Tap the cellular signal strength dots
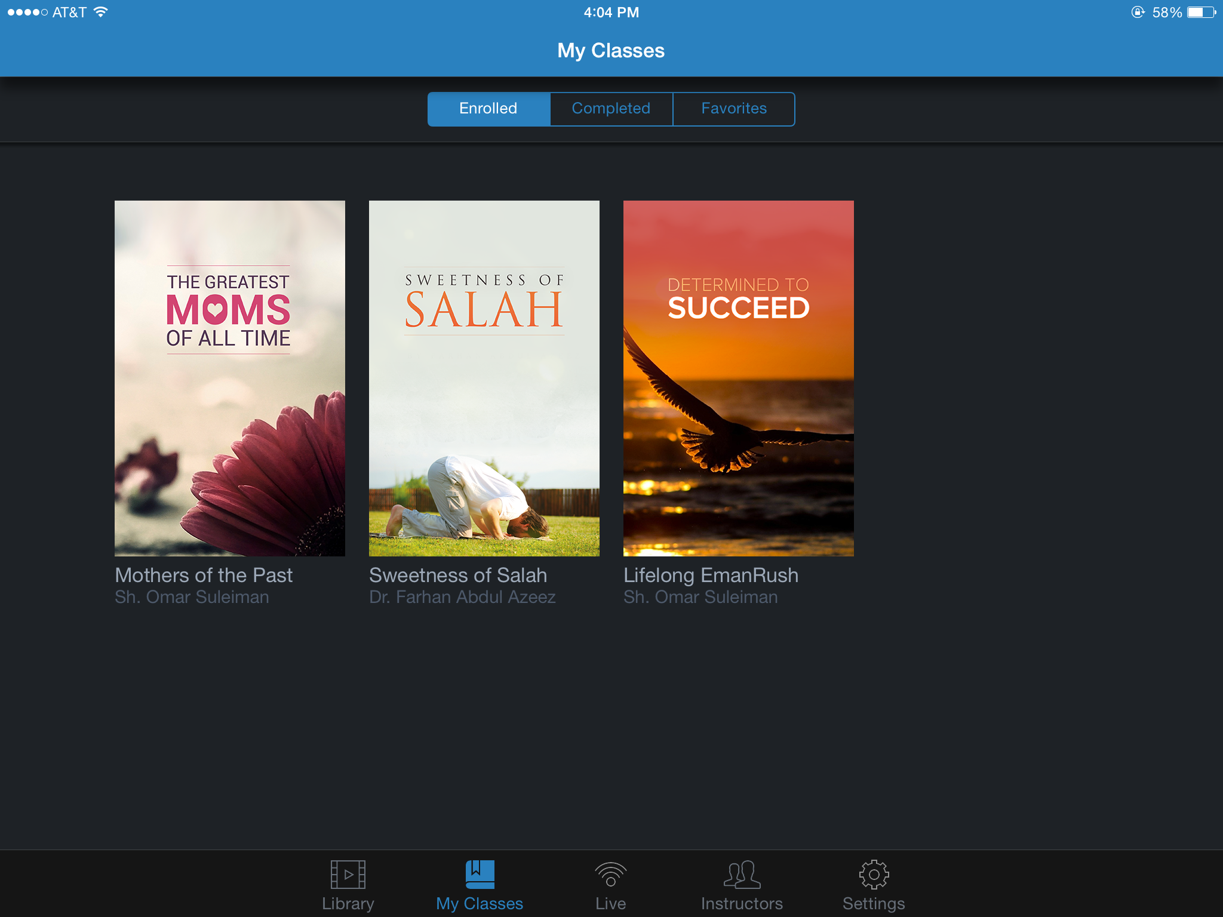The height and width of the screenshot is (917, 1223). 27,12
